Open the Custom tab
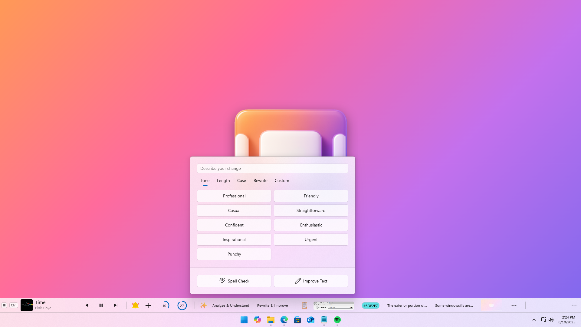The height and width of the screenshot is (327, 581). pos(282,180)
